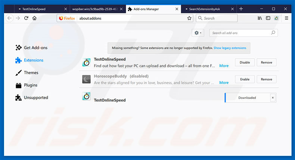Close the SearchExtensionbyAsk tab
This screenshot has width=295, height=160.
pyautogui.click(x=233, y=9)
